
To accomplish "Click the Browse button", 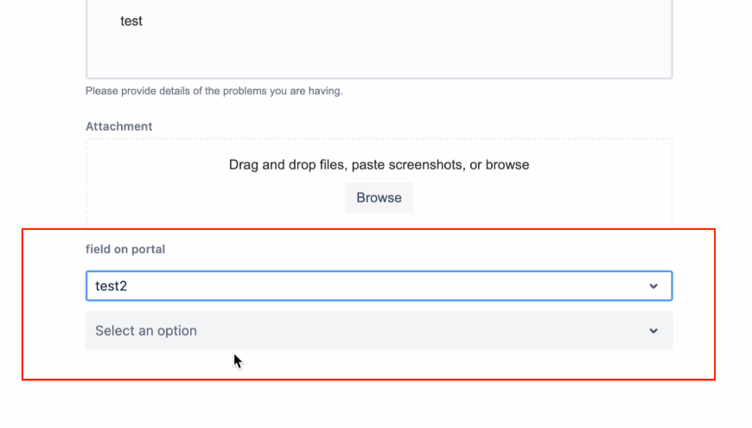I will (x=379, y=198).
